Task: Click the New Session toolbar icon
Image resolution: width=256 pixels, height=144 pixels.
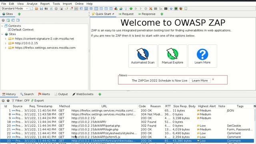Action: (32, 8)
